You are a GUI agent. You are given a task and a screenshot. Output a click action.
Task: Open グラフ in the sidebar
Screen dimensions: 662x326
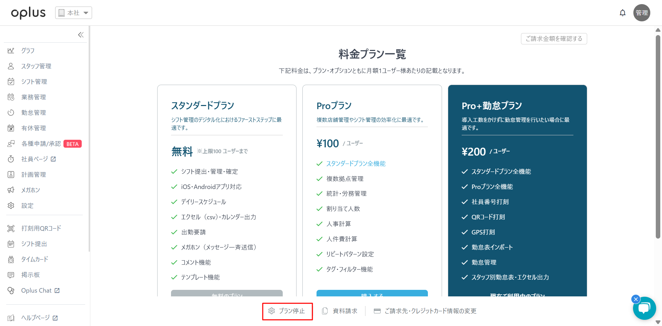tap(28, 51)
